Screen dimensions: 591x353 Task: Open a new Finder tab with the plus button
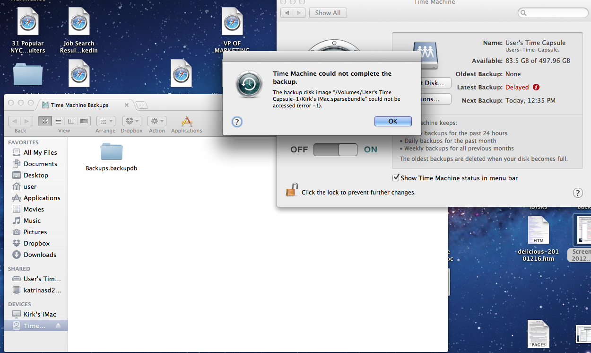[x=142, y=105]
